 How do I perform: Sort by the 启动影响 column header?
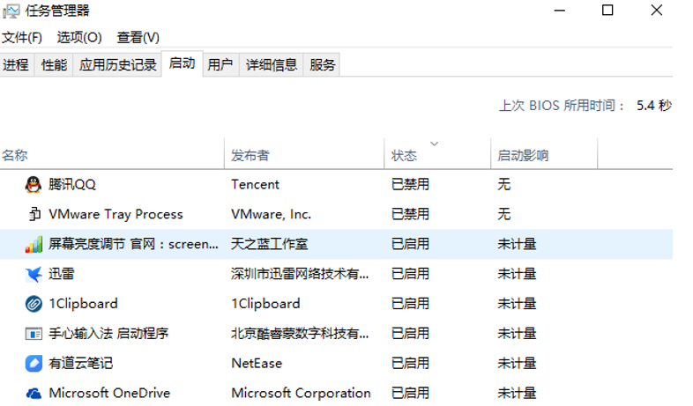pyautogui.click(x=544, y=154)
